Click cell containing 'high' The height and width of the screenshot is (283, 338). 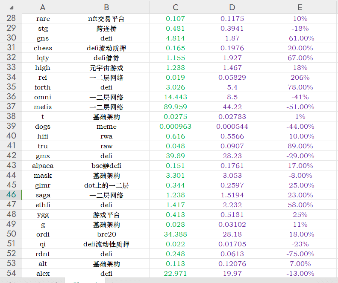pyautogui.click(x=42, y=67)
